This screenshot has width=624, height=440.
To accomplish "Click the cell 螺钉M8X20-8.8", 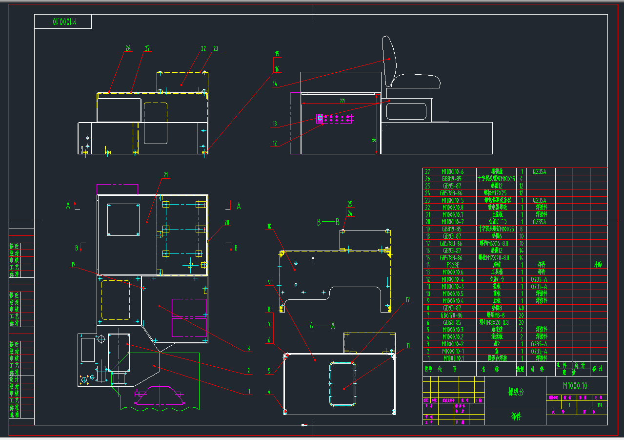I will coord(494,322).
